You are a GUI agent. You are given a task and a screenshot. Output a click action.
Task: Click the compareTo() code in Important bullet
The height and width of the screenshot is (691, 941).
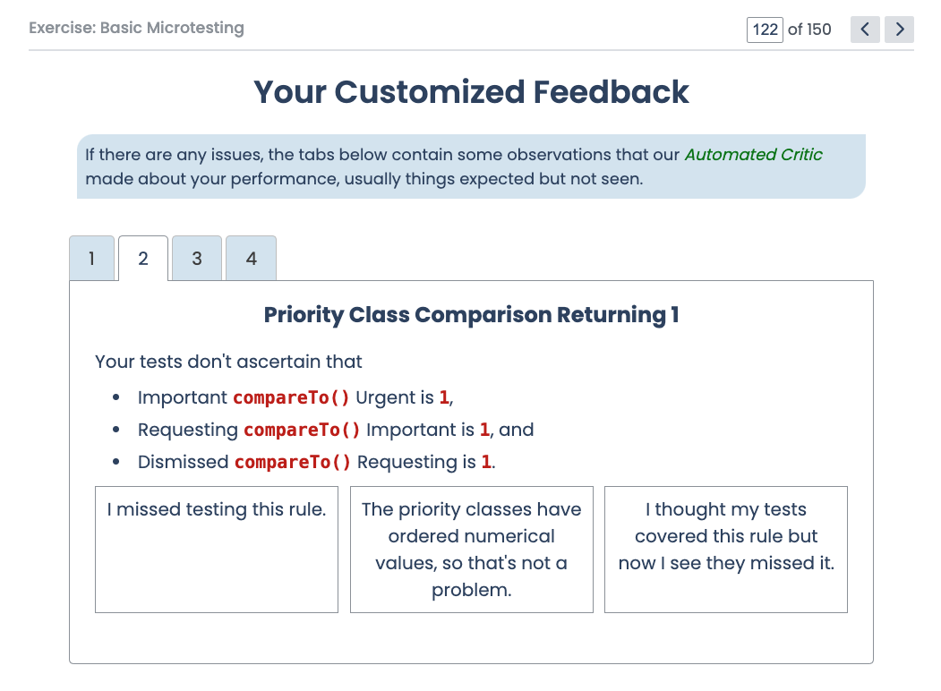pyautogui.click(x=291, y=397)
